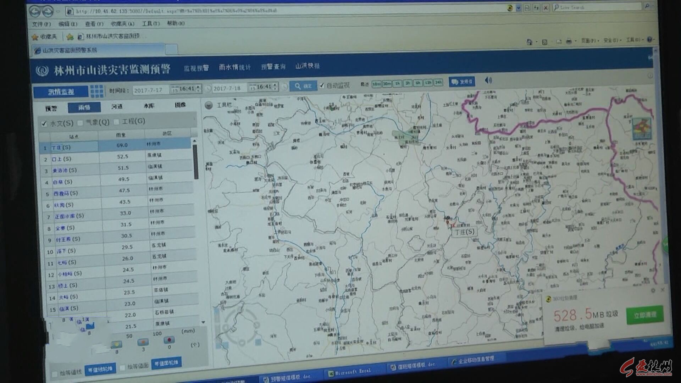Select the 24h time range button
The image size is (681, 383).
(438, 82)
